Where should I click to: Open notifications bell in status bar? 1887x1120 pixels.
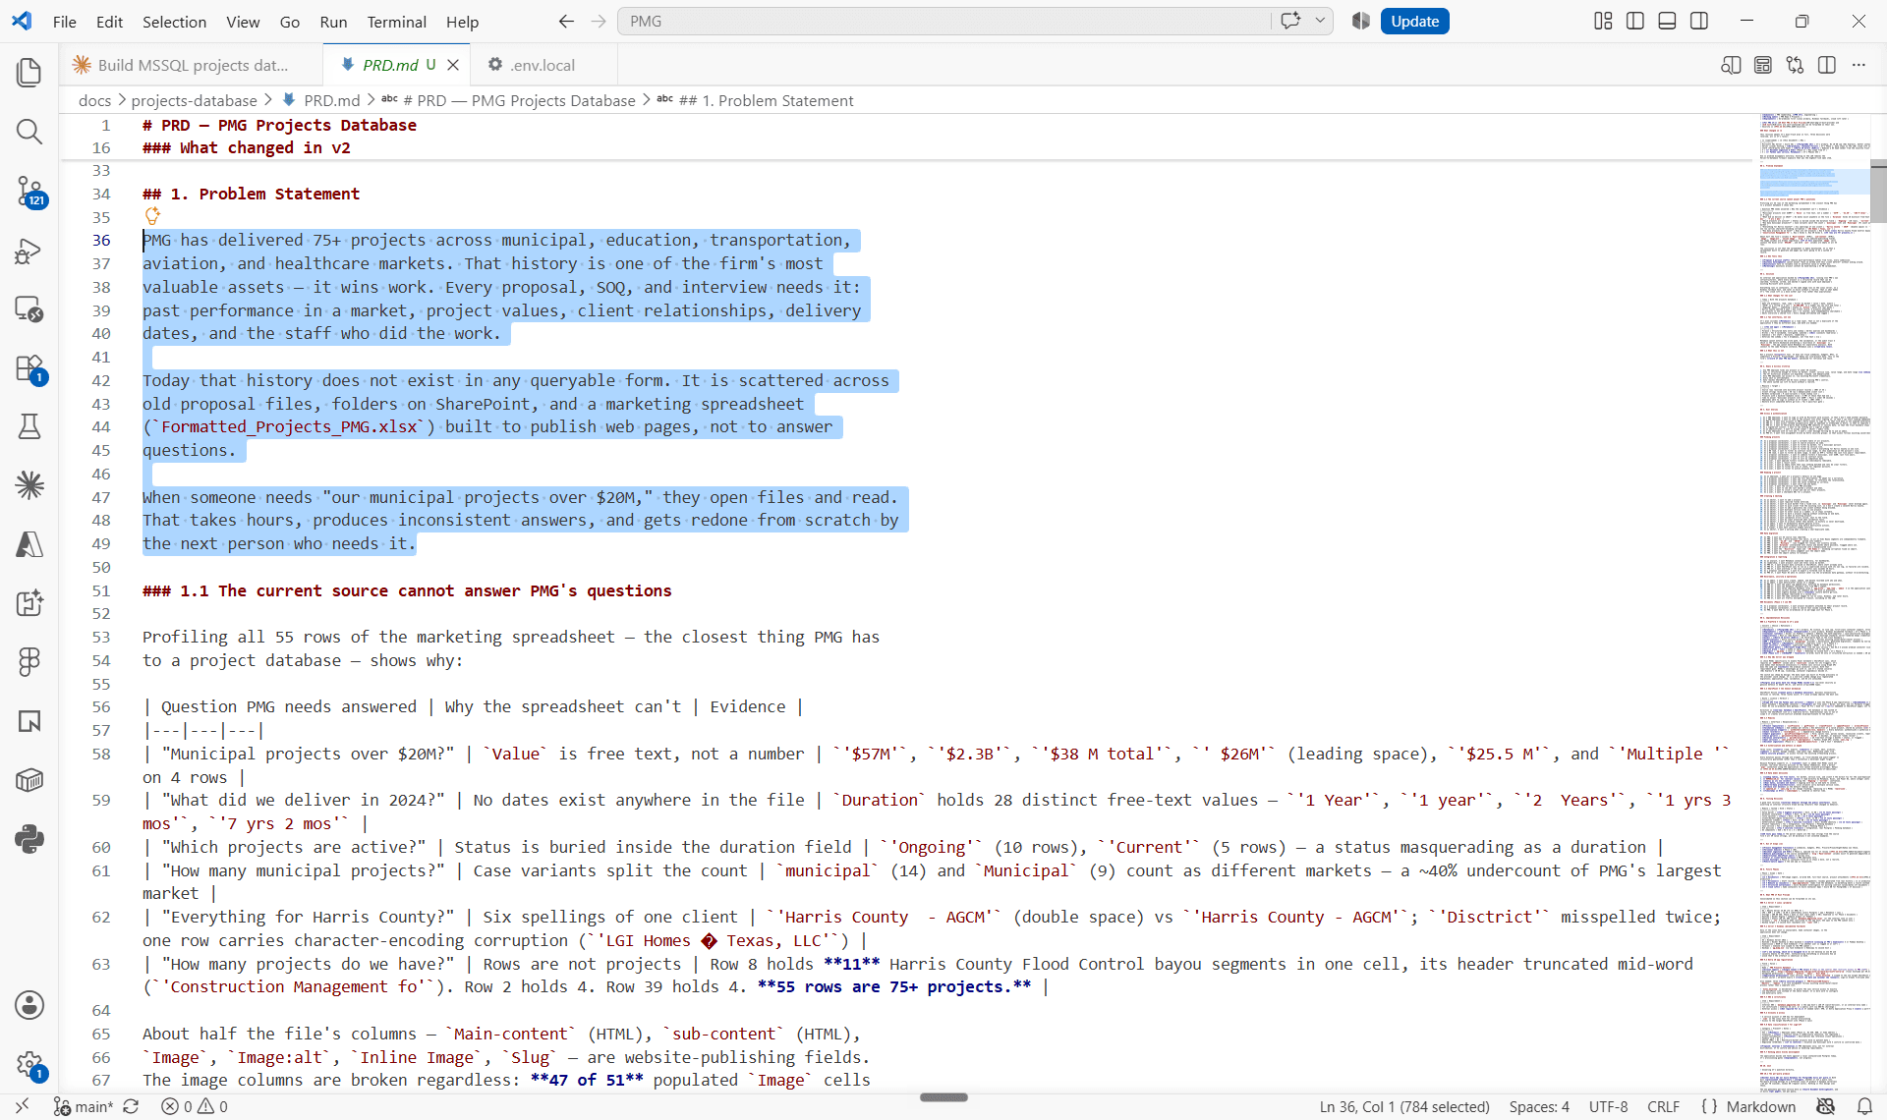coord(1864,1106)
